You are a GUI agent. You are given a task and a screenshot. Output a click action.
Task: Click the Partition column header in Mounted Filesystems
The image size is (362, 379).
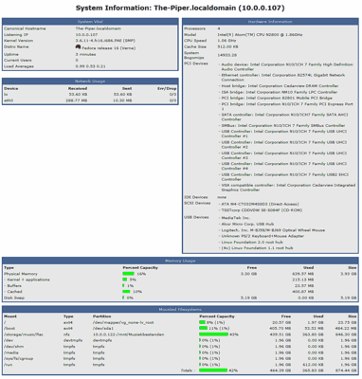coord(102,316)
